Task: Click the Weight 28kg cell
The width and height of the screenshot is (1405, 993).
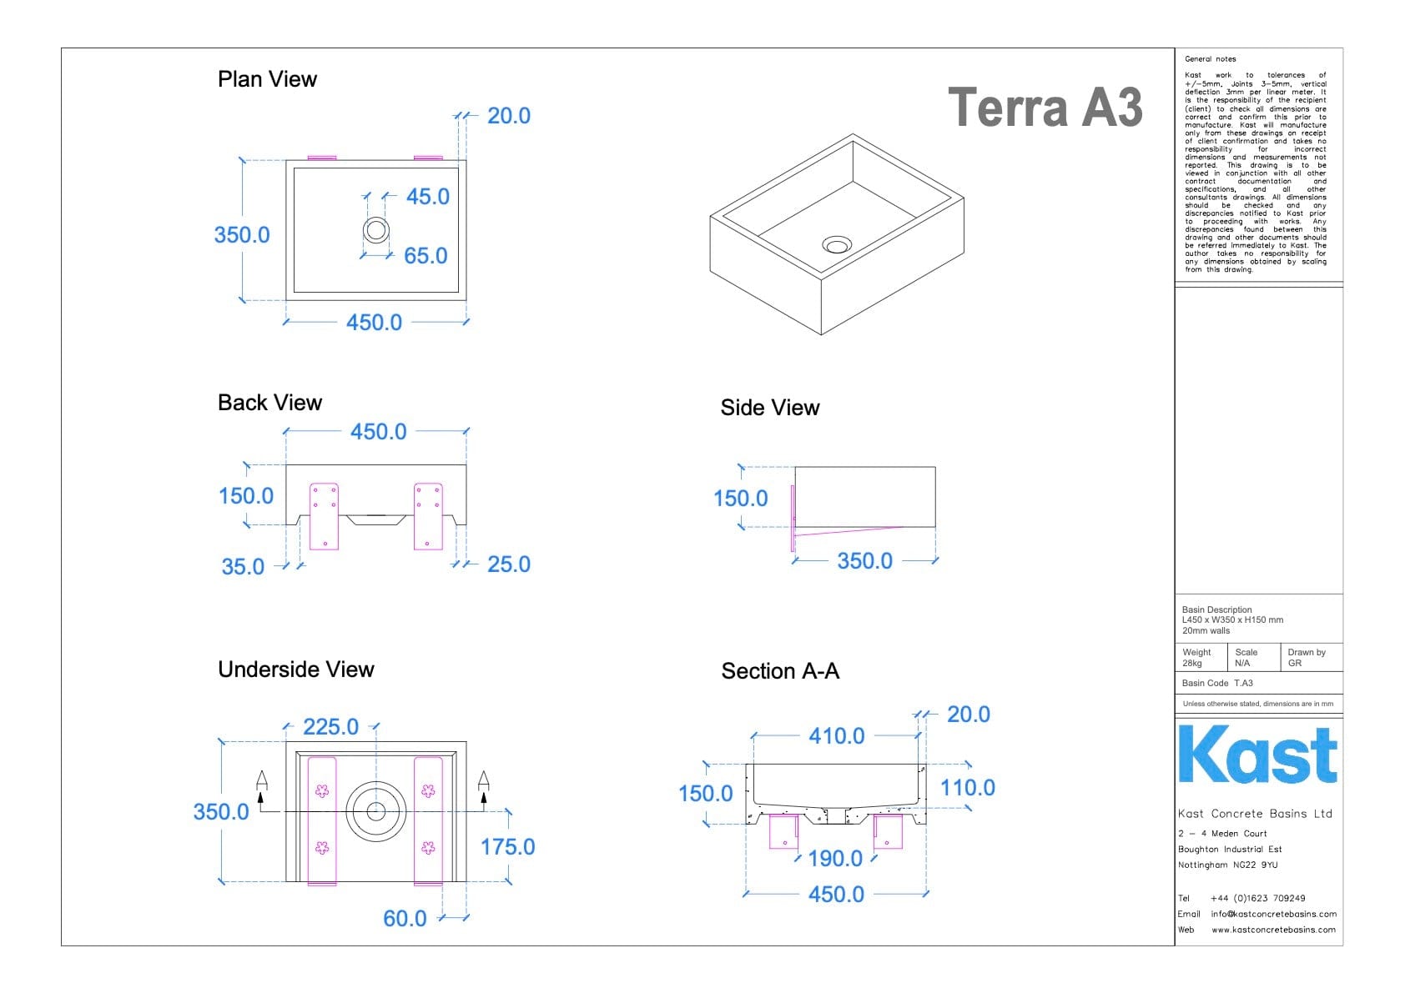Action: point(1197,658)
